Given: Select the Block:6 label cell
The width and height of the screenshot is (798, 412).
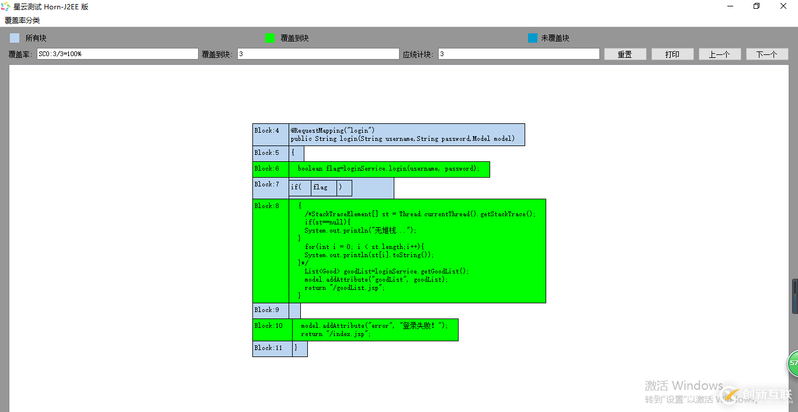Looking at the screenshot, I should (x=270, y=169).
